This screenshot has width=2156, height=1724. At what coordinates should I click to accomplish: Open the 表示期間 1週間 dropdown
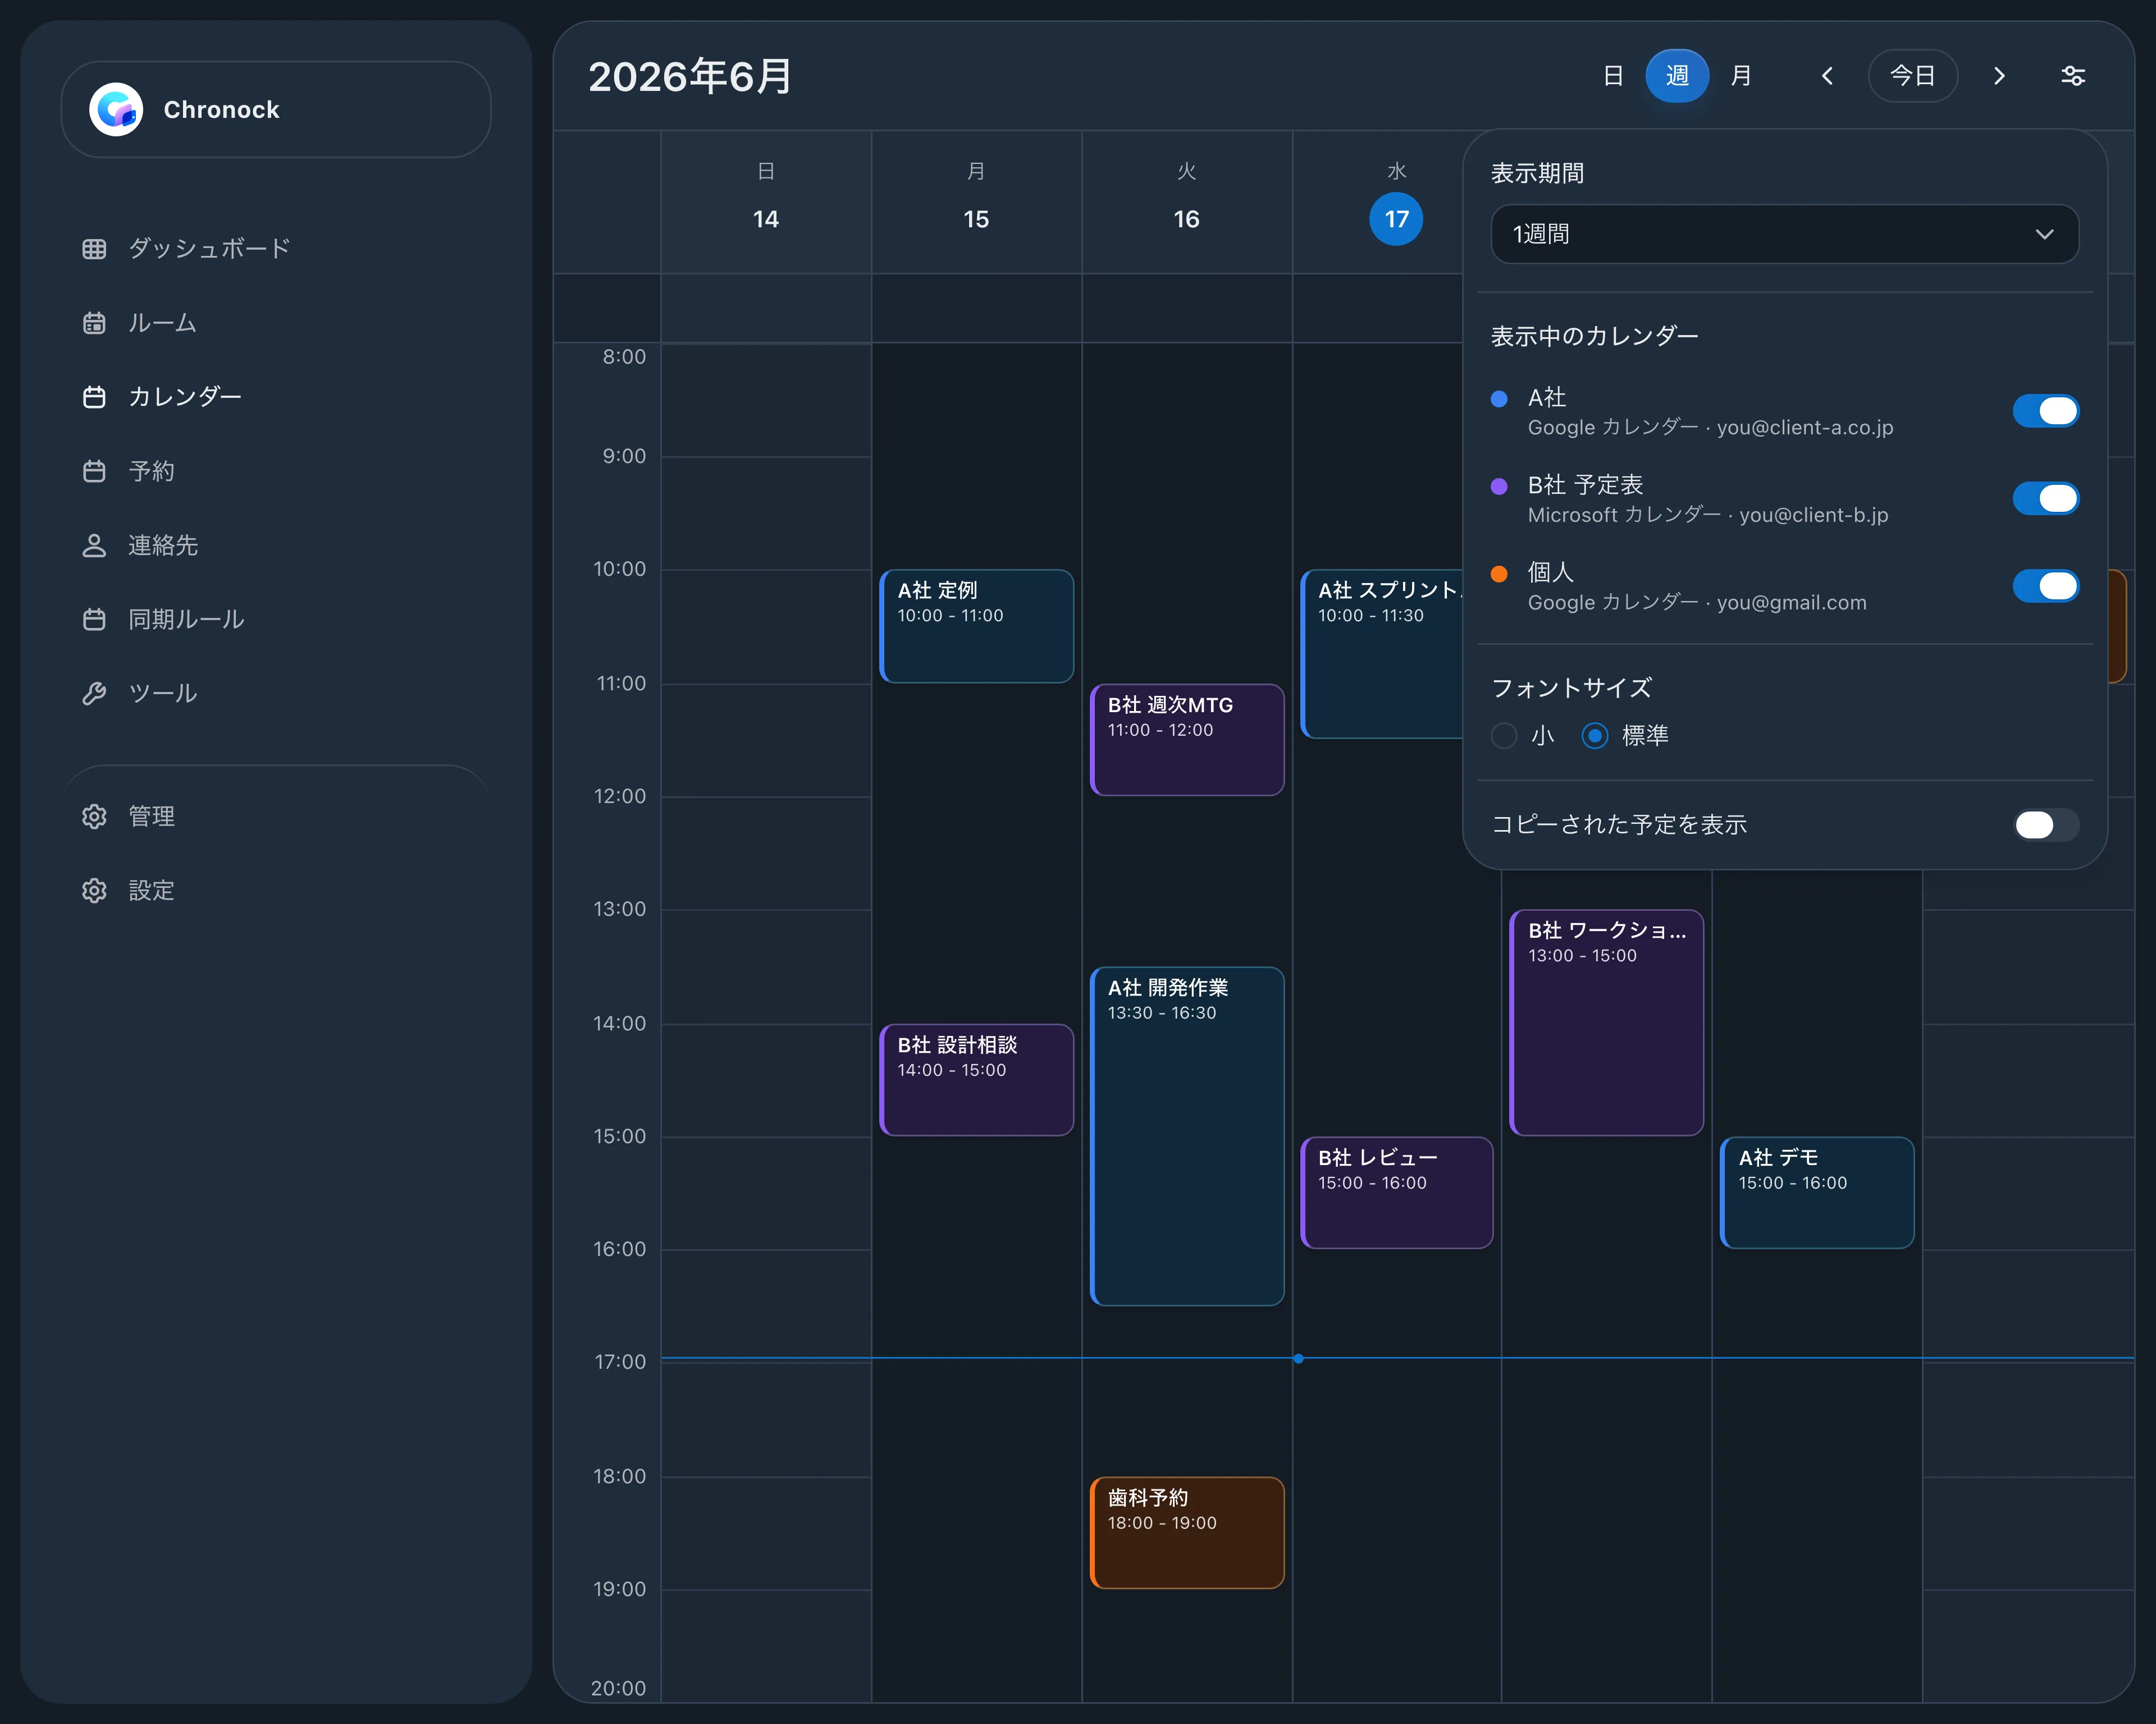[1784, 234]
